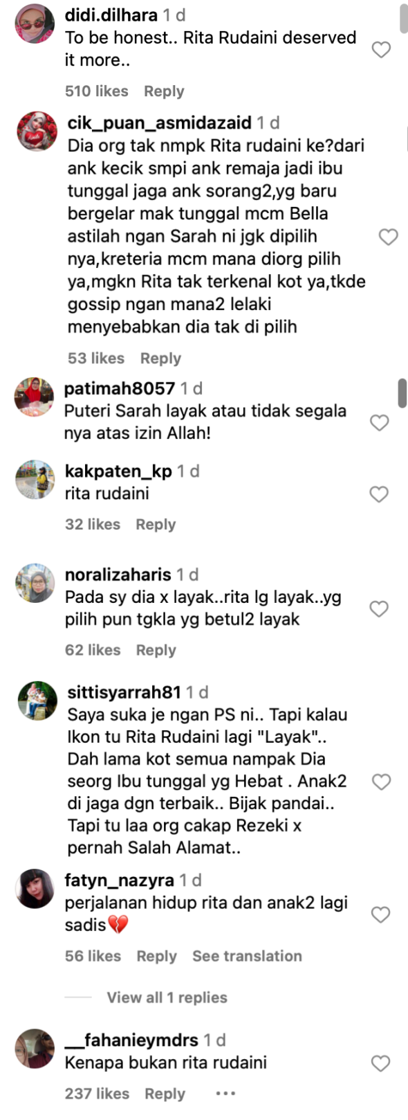
Task: Heart __fahanieymdrs's comment
Action: click(x=381, y=1063)
